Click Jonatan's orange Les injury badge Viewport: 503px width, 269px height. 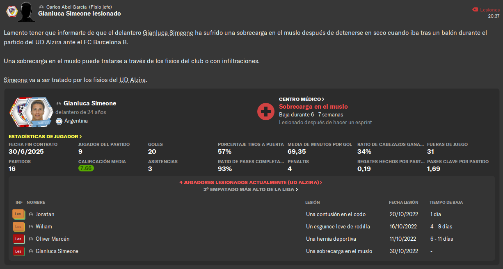pos(18,214)
